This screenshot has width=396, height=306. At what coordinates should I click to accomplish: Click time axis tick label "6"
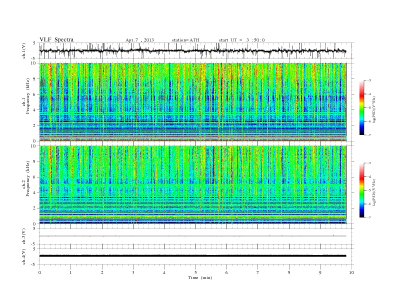coord(227,272)
